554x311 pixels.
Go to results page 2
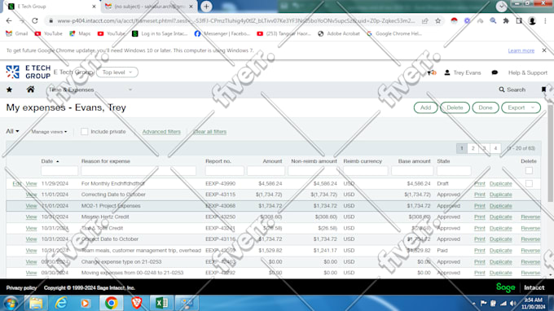pyautogui.click(x=473, y=148)
